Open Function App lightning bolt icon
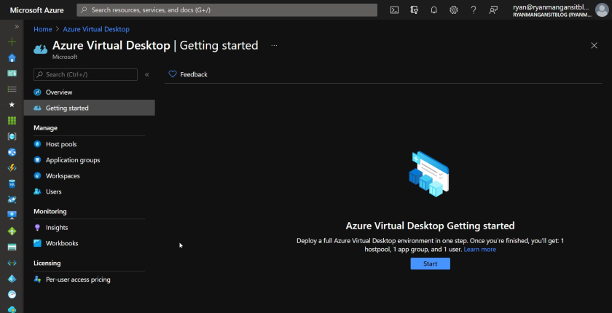The height and width of the screenshot is (313, 612). point(12,168)
